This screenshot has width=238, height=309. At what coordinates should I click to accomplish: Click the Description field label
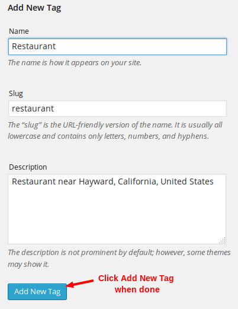pos(28,167)
